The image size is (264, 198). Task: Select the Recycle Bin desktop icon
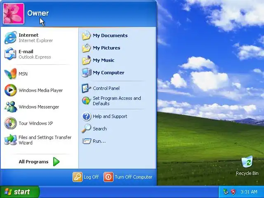(x=247, y=162)
